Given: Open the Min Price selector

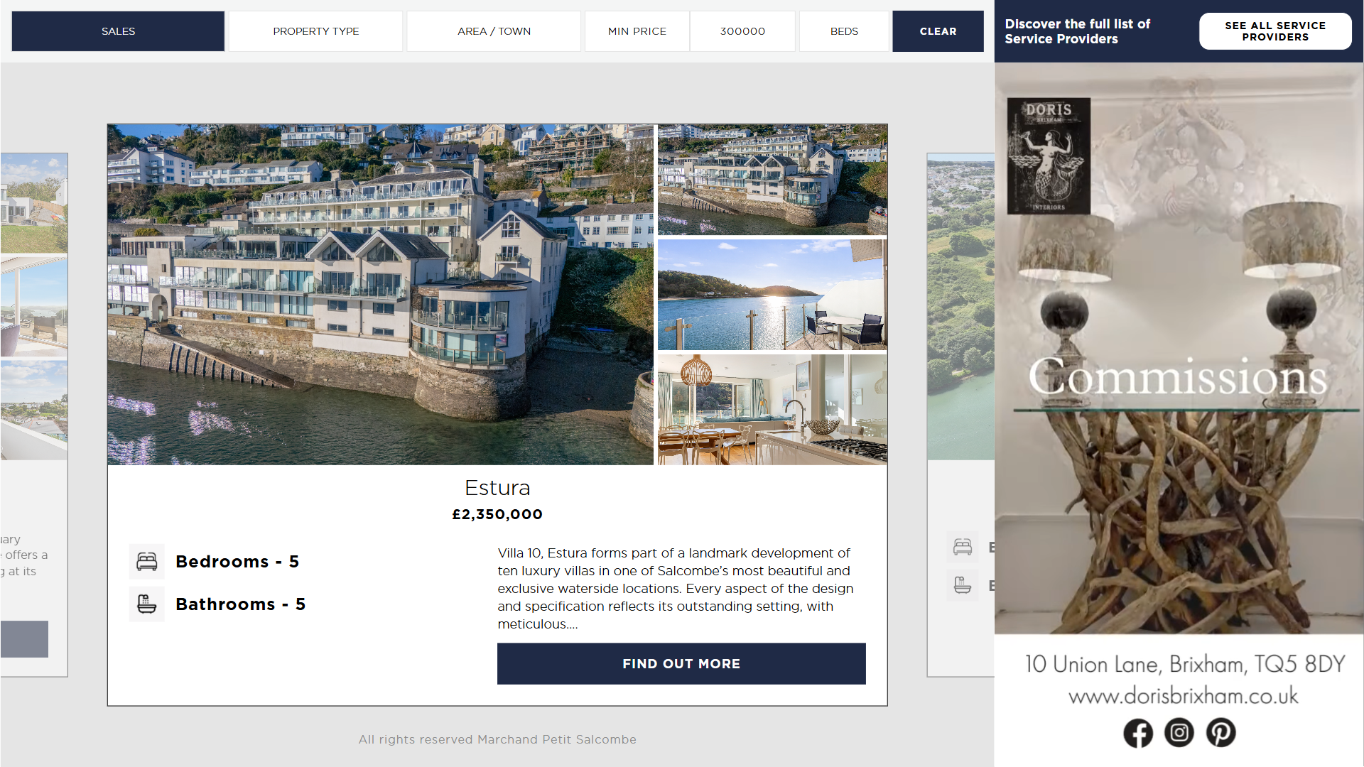Looking at the screenshot, I should click(x=637, y=31).
